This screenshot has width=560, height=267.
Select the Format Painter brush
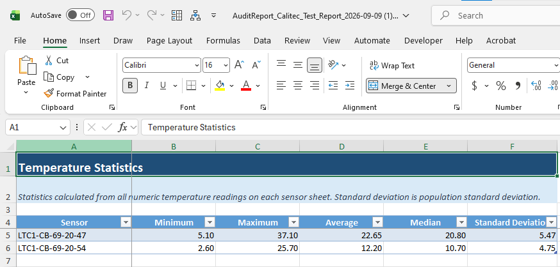76,94
